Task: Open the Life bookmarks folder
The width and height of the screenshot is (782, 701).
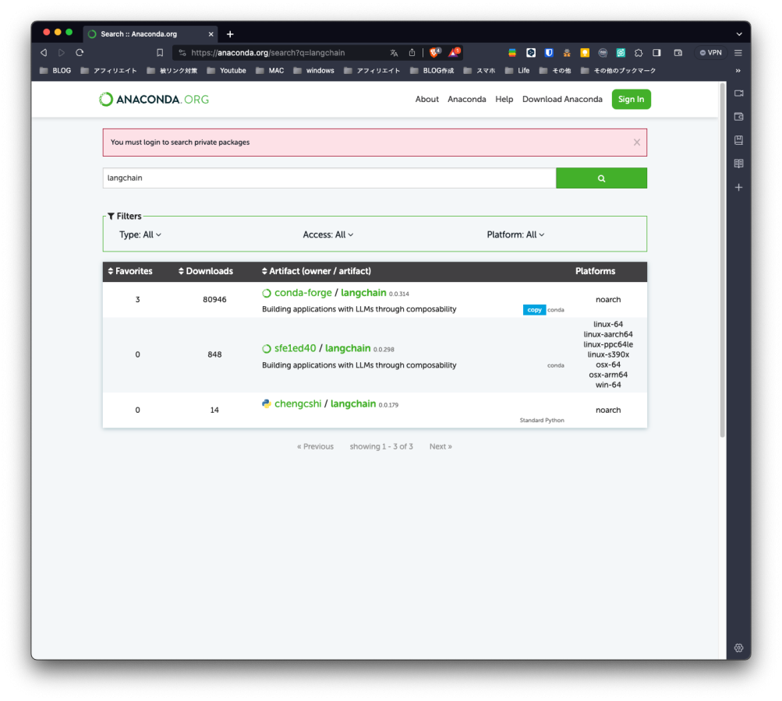Action: click(517, 70)
